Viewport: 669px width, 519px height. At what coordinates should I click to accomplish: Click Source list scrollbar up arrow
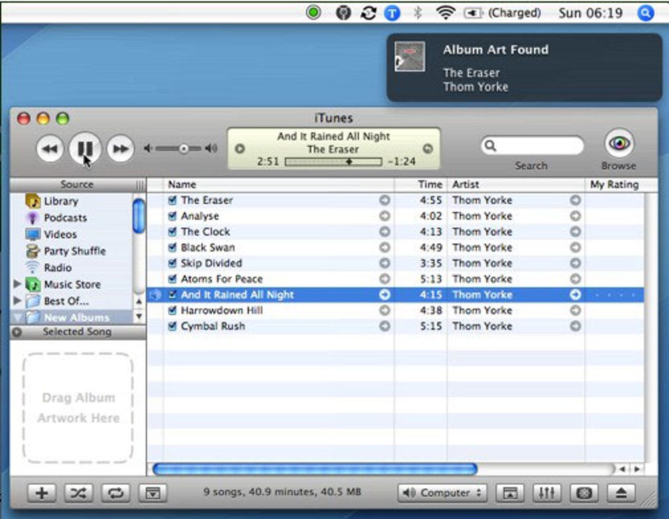[139, 301]
